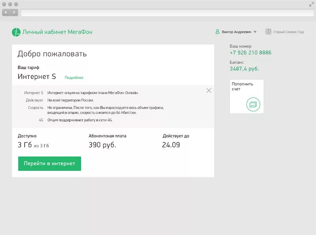Click the Доступно label

(x=27, y=136)
